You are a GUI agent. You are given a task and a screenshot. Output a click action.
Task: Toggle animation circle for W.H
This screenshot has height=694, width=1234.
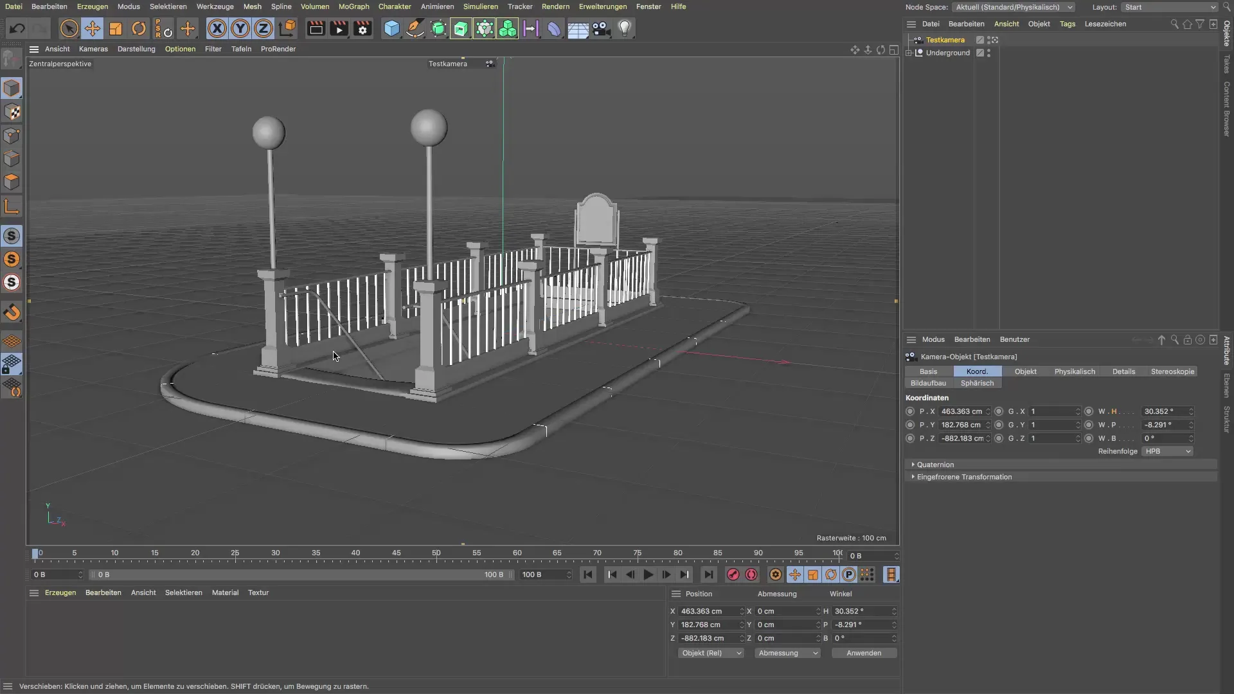(1089, 411)
